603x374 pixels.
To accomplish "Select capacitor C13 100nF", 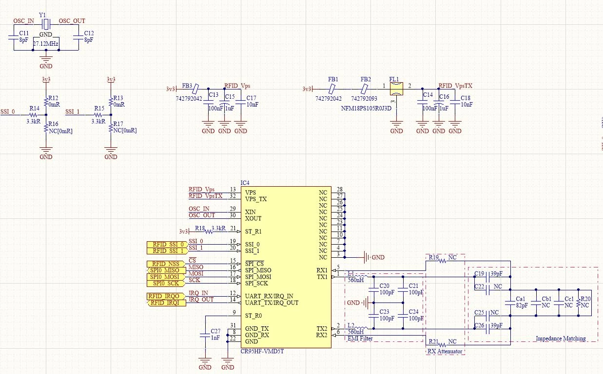I will tap(208, 102).
